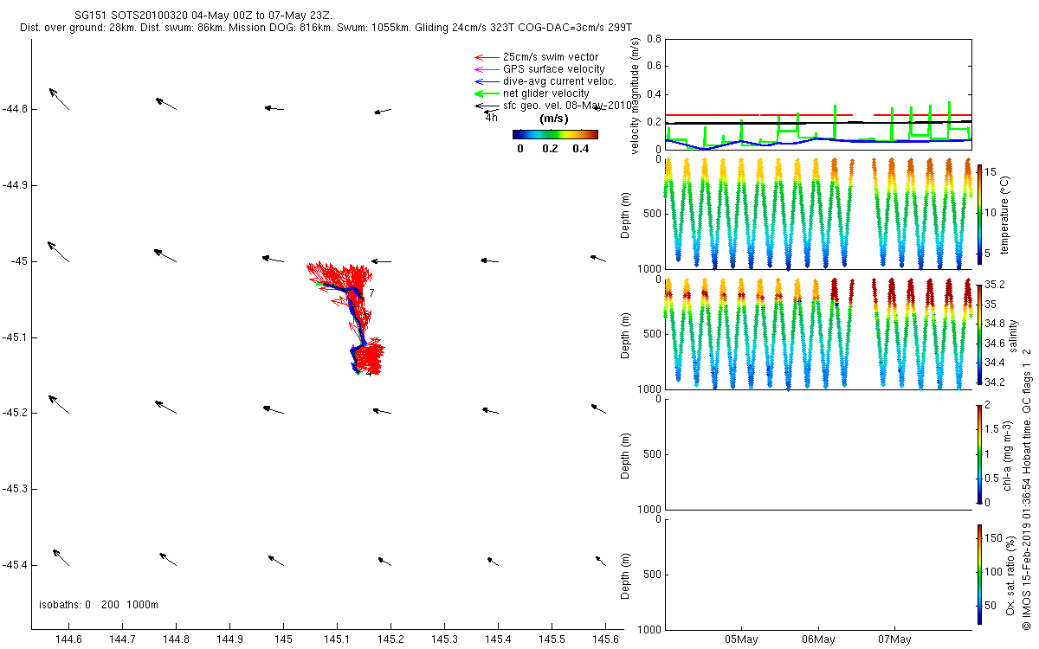This screenshot has height=649, width=1039.
Task: Click the '150' oxygen saturation color bar tick
Action: (994, 538)
